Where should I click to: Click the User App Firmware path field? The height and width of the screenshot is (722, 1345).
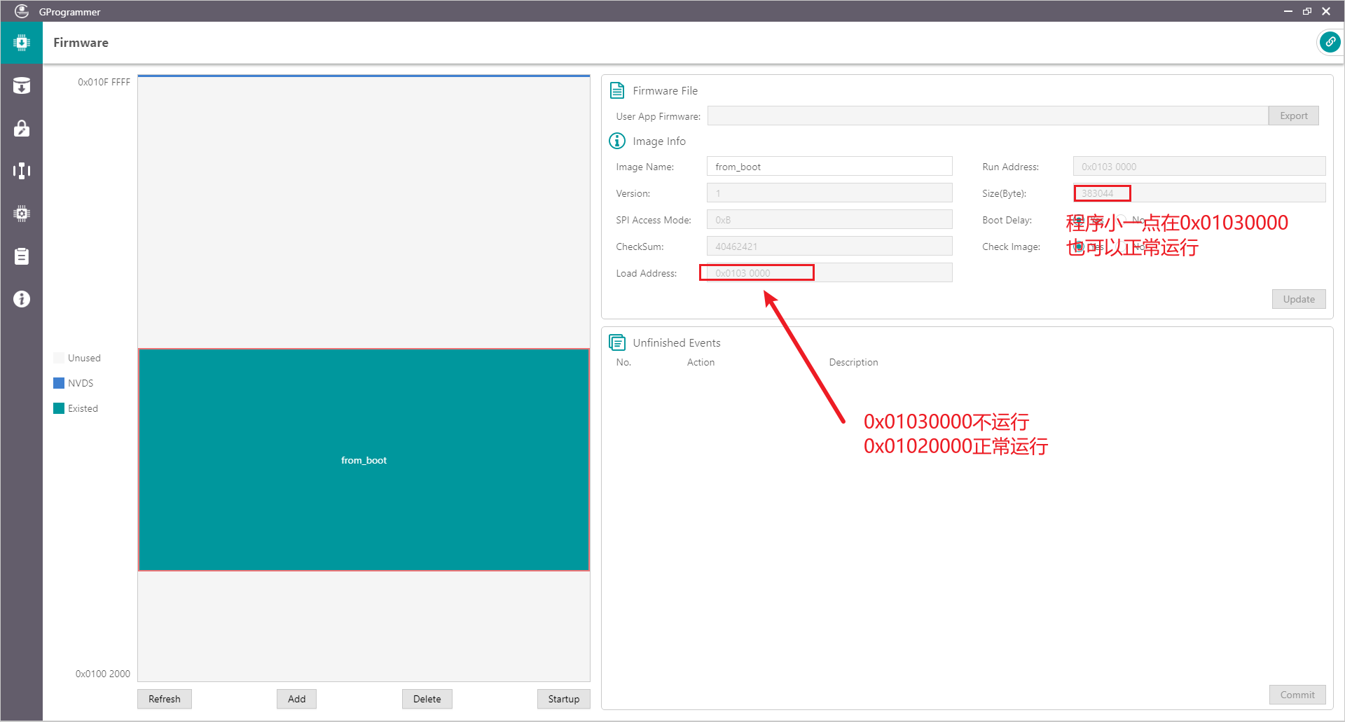[x=988, y=116]
